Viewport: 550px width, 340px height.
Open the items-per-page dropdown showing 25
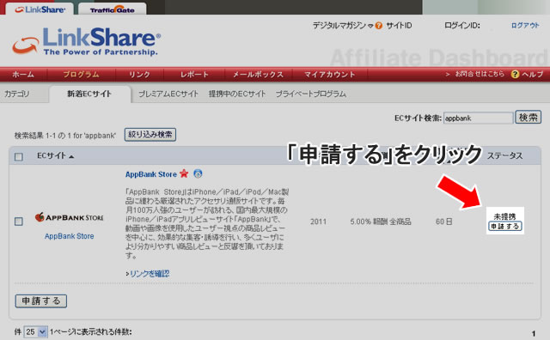(35, 331)
